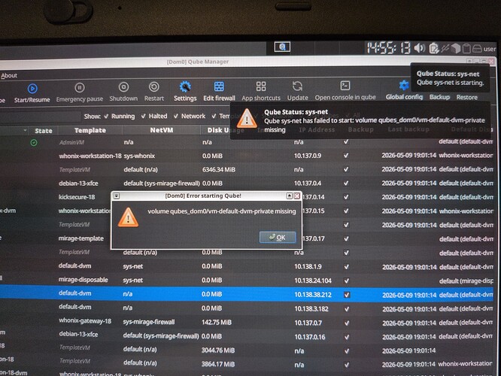Click the 3864.17 MiB disk usage value
Image resolution: width=501 pixels, height=376 pixels.
point(218,364)
